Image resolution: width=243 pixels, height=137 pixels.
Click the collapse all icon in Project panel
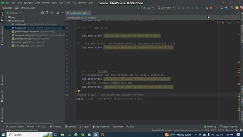(52, 13)
